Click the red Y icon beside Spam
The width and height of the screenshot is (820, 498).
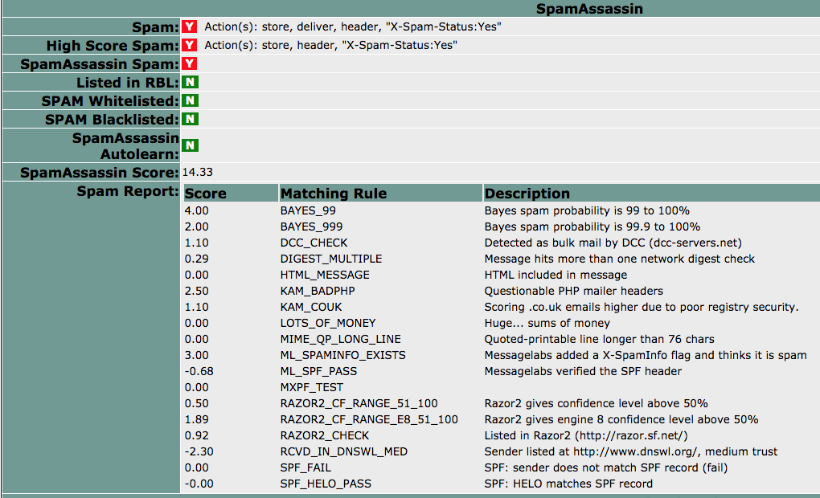[190, 27]
